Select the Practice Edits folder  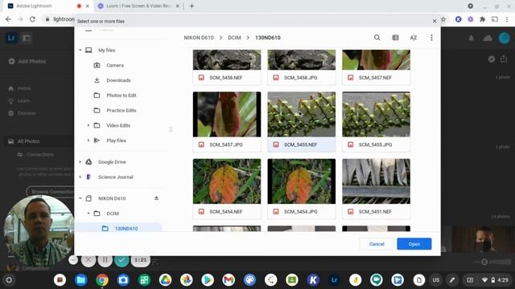coord(122,111)
